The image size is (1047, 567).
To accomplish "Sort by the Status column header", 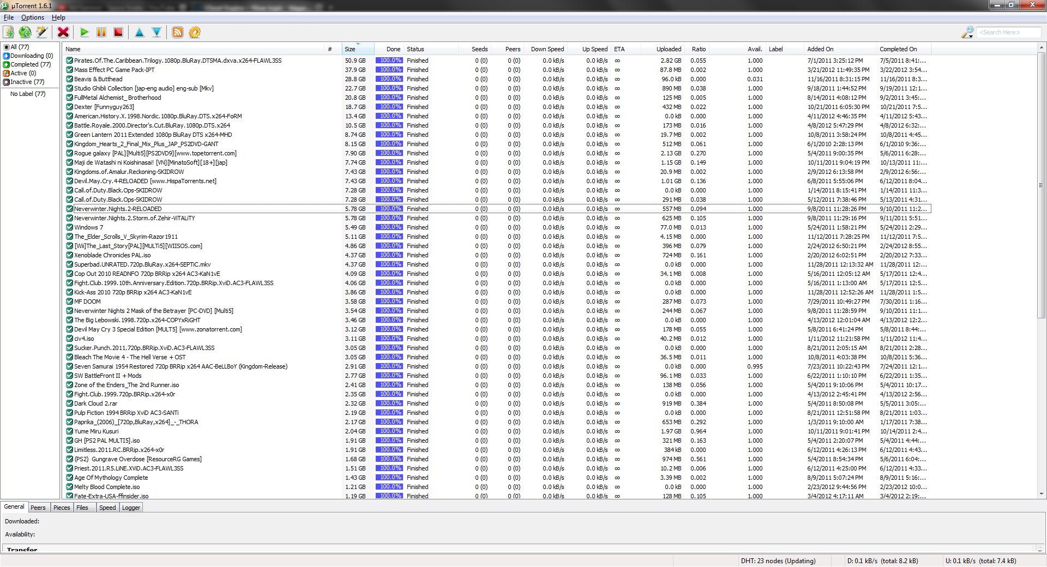I will pos(431,49).
